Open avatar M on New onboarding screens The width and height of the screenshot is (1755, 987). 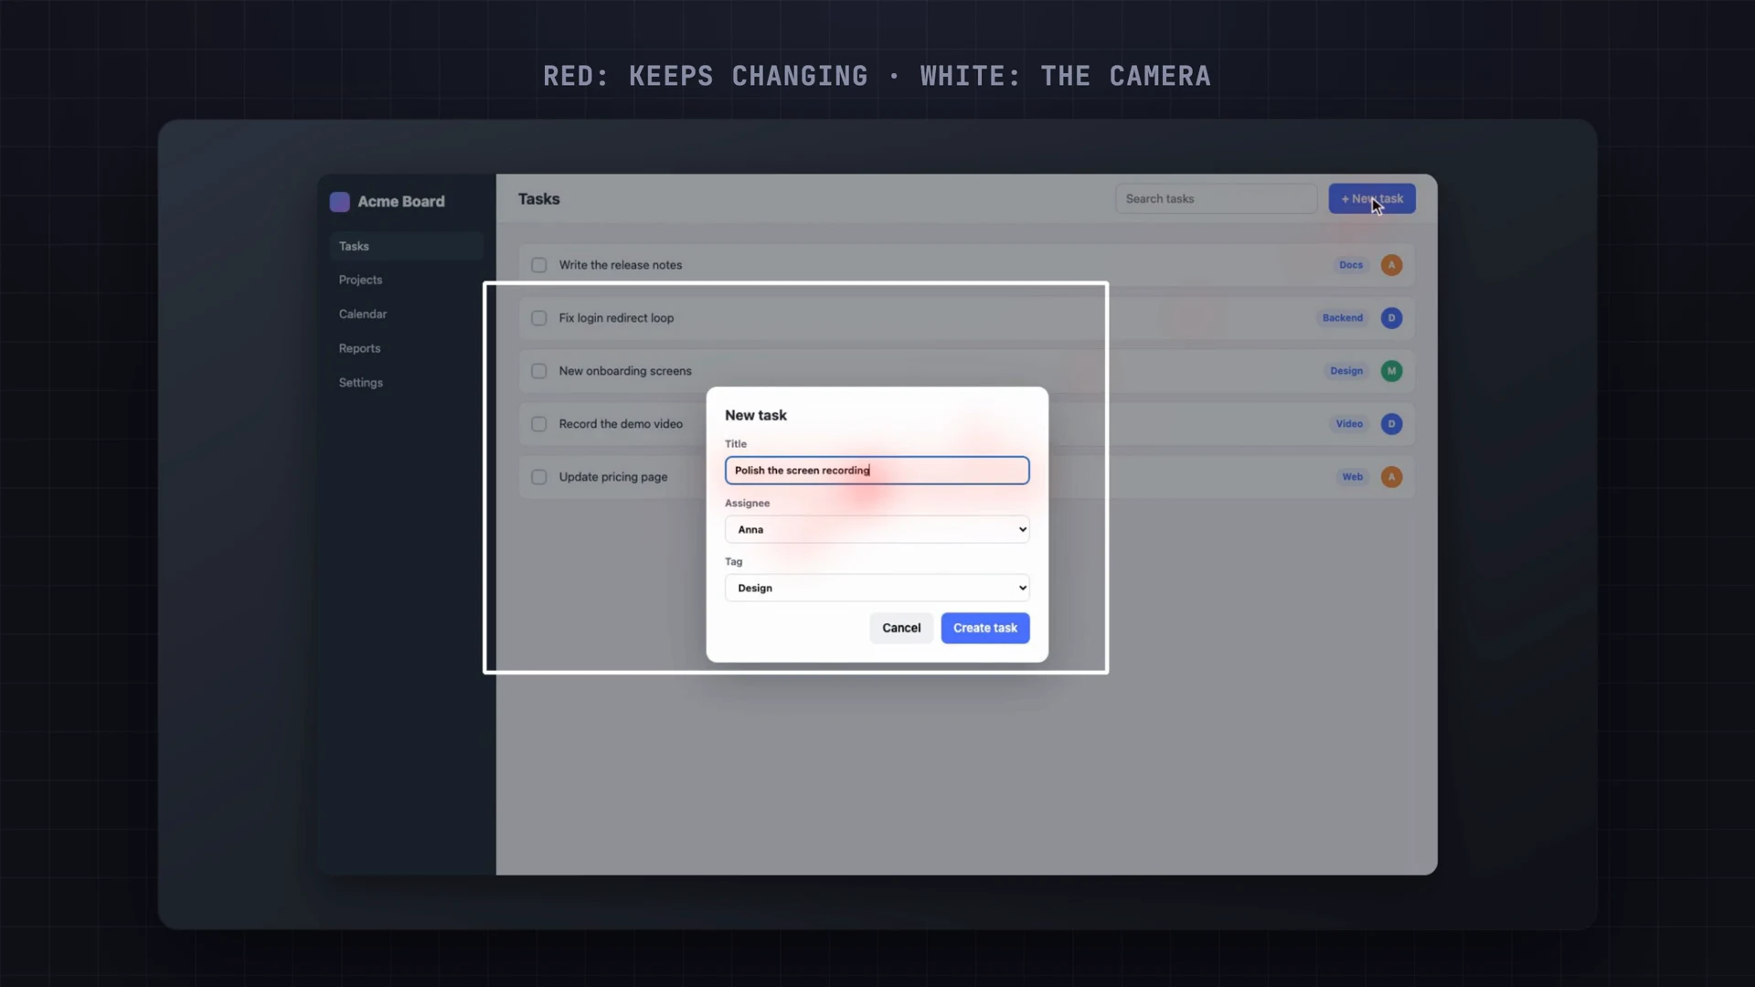pyautogui.click(x=1391, y=371)
